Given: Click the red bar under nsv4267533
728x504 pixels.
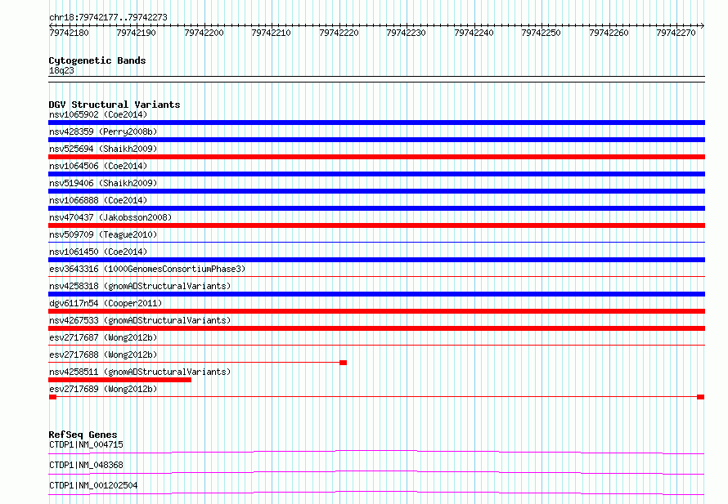Looking at the screenshot, I should pos(376,328).
